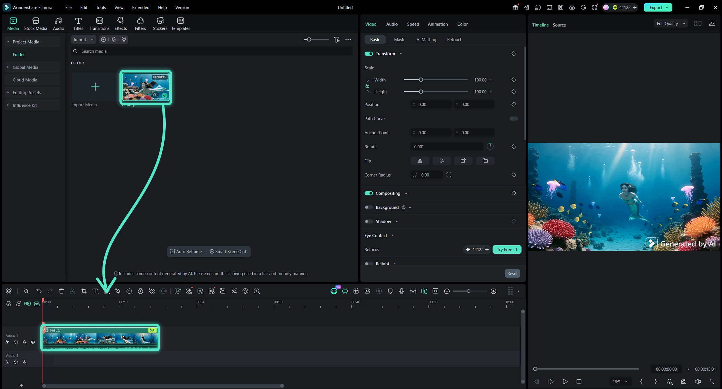Take a snapshot of the preview
722x389 pixels.
tap(684, 381)
